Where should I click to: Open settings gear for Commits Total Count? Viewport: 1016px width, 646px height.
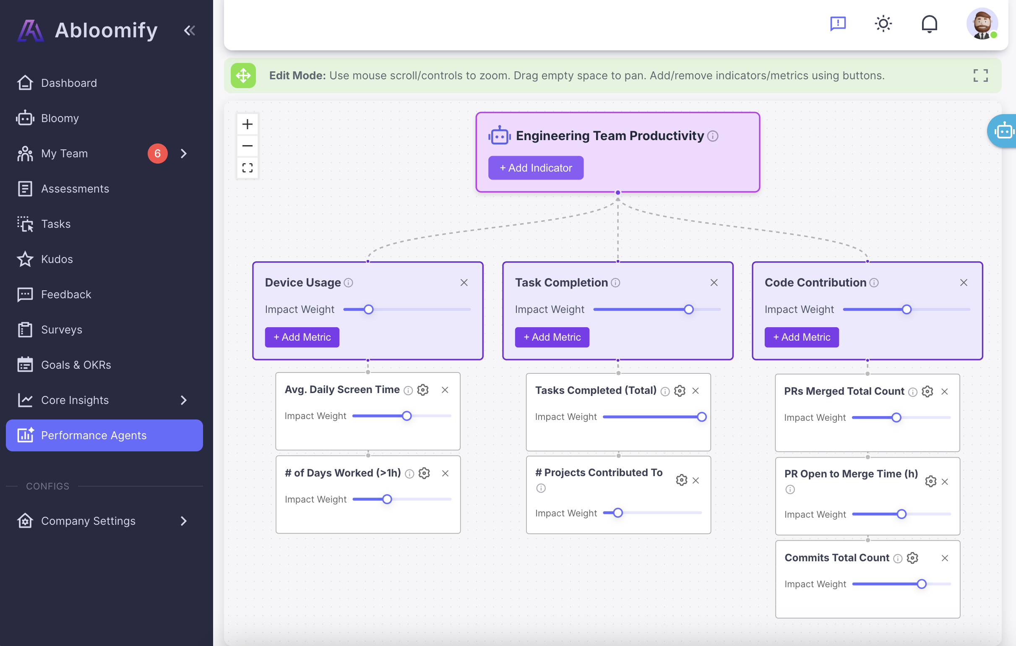pyautogui.click(x=912, y=558)
